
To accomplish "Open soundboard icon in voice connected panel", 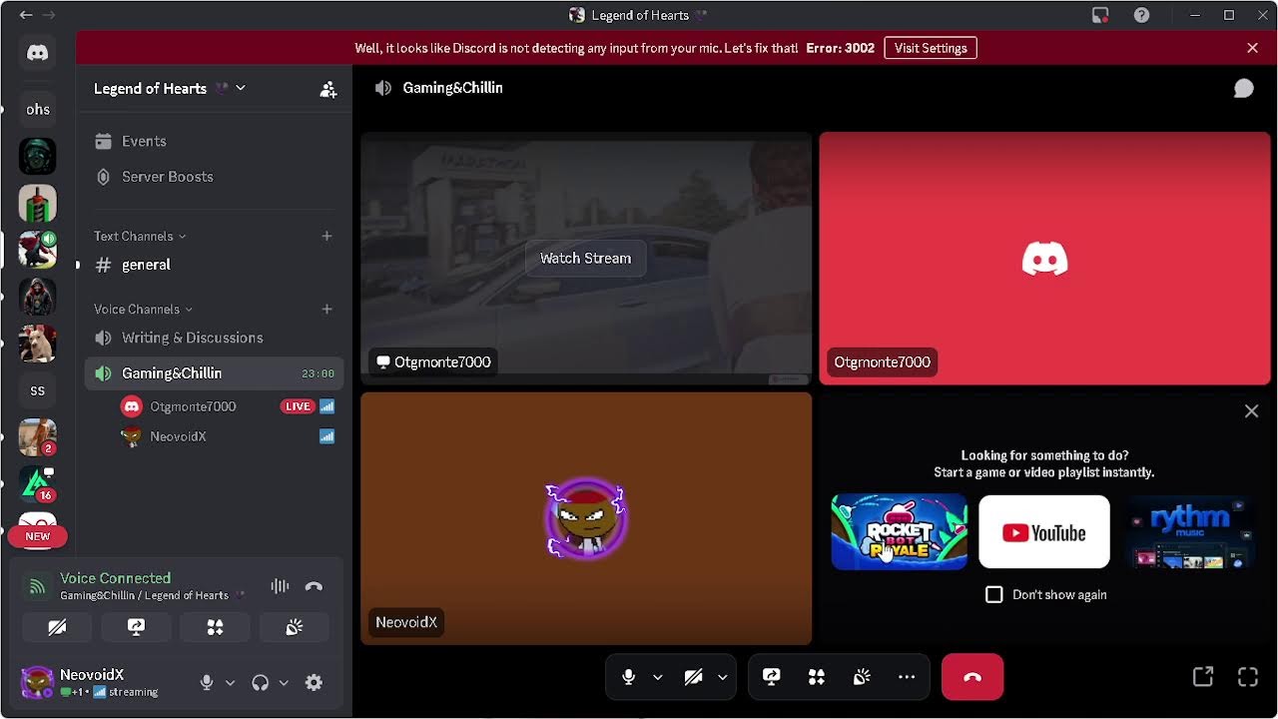I will coord(294,627).
